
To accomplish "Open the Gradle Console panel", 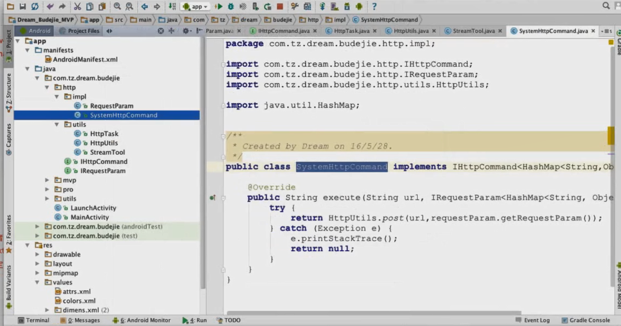I will click(586, 320).
